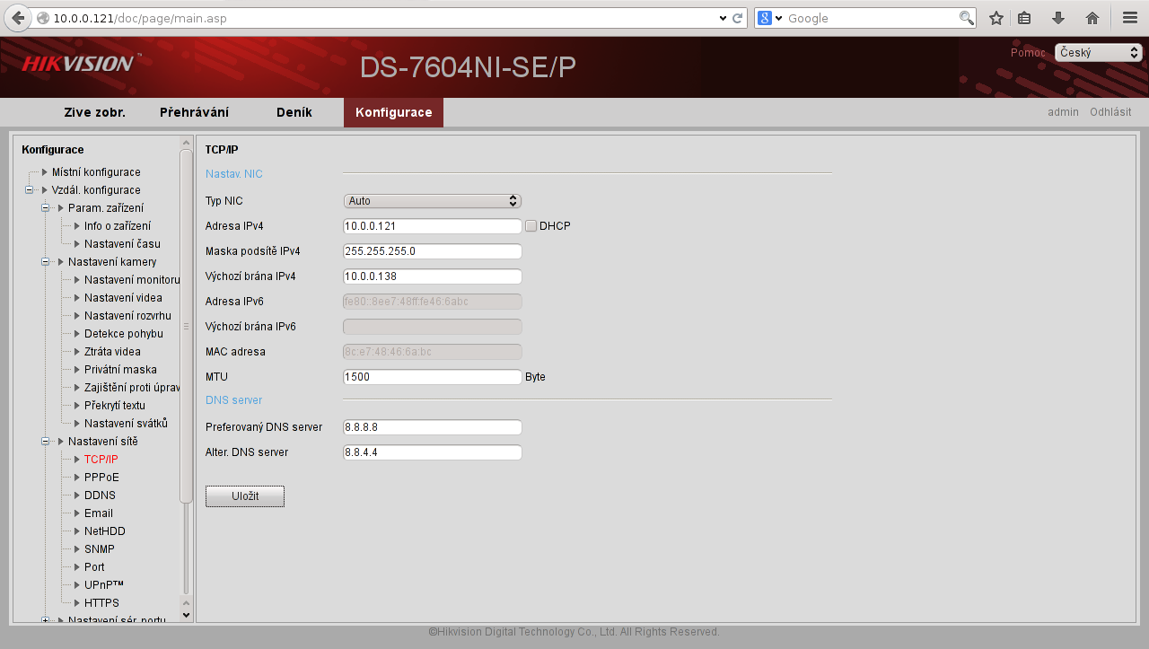The width and height of the screenshot is (1149, 649).
Task: Switch to the Zive zobr. tab
Action: 94,112
